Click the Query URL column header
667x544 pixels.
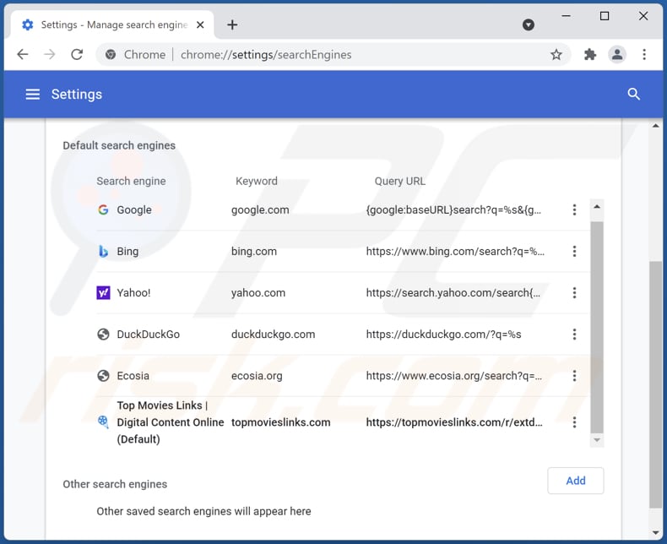400,181
